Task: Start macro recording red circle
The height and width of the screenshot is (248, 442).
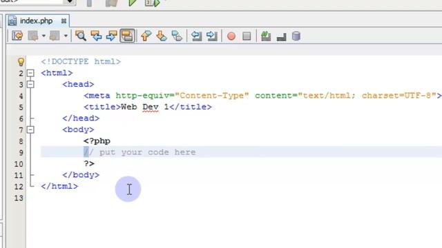Action: coord(231,37)
